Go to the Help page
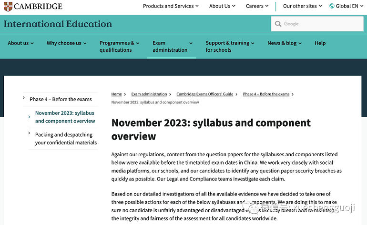The height and width of the screenshot is (225, 367). [x=320, y=43]
